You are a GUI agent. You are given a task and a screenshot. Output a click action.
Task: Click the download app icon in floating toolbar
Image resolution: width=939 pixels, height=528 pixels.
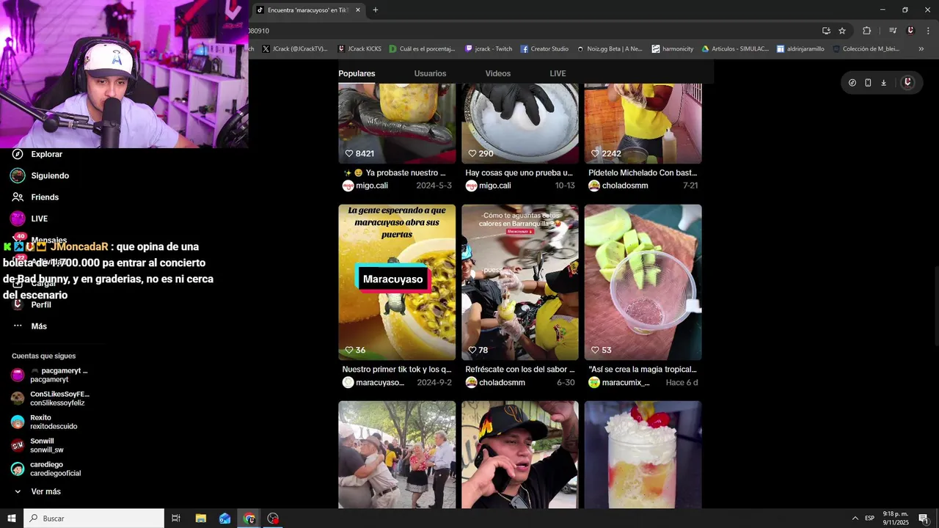pos(883,83)
